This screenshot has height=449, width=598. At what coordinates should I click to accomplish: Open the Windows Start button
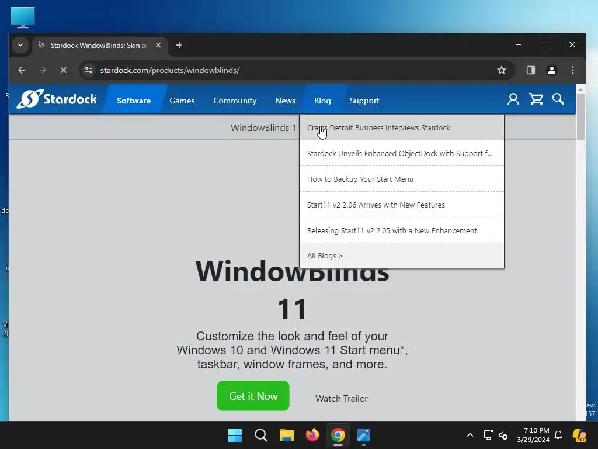(235, 435)
